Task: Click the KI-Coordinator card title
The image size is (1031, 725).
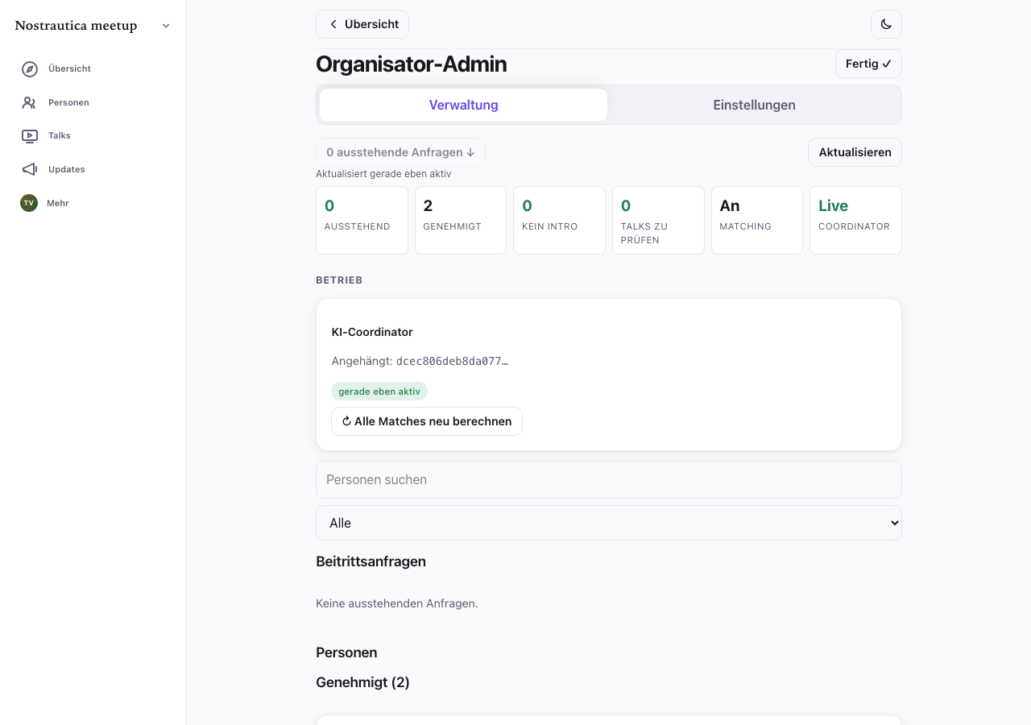Action: click(x=372, y=332)
